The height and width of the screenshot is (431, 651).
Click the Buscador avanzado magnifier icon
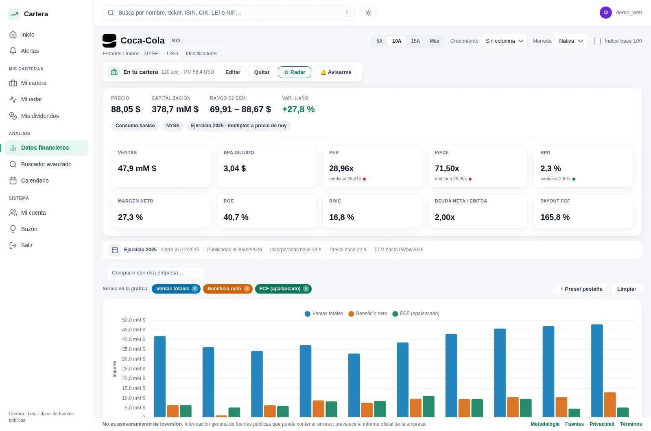click(x=13, y=164)
